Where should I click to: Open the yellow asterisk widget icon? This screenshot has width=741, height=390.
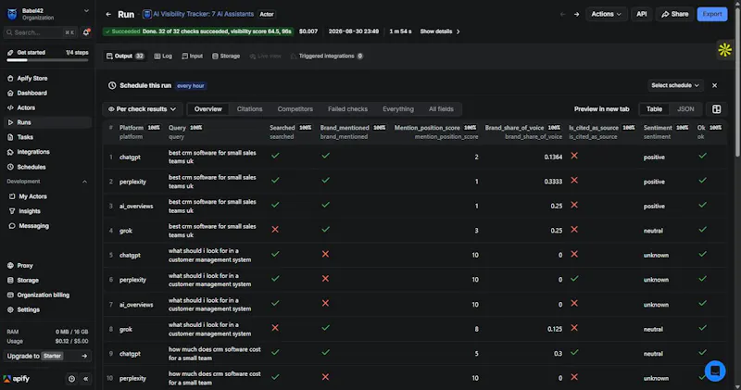pos(724,50)
